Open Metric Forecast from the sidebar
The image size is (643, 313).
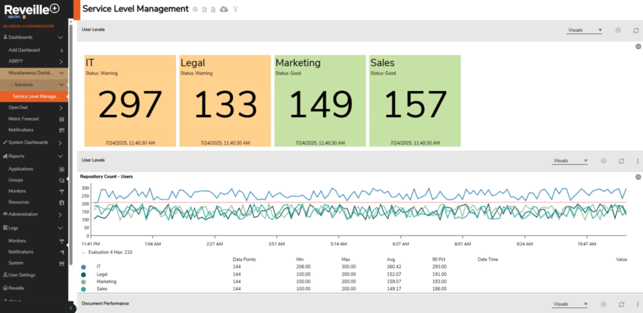(x=25, y=119)
